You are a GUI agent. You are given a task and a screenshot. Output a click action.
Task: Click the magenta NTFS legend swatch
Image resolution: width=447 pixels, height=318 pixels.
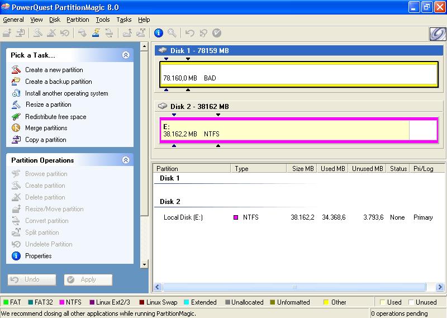(61, 302)
